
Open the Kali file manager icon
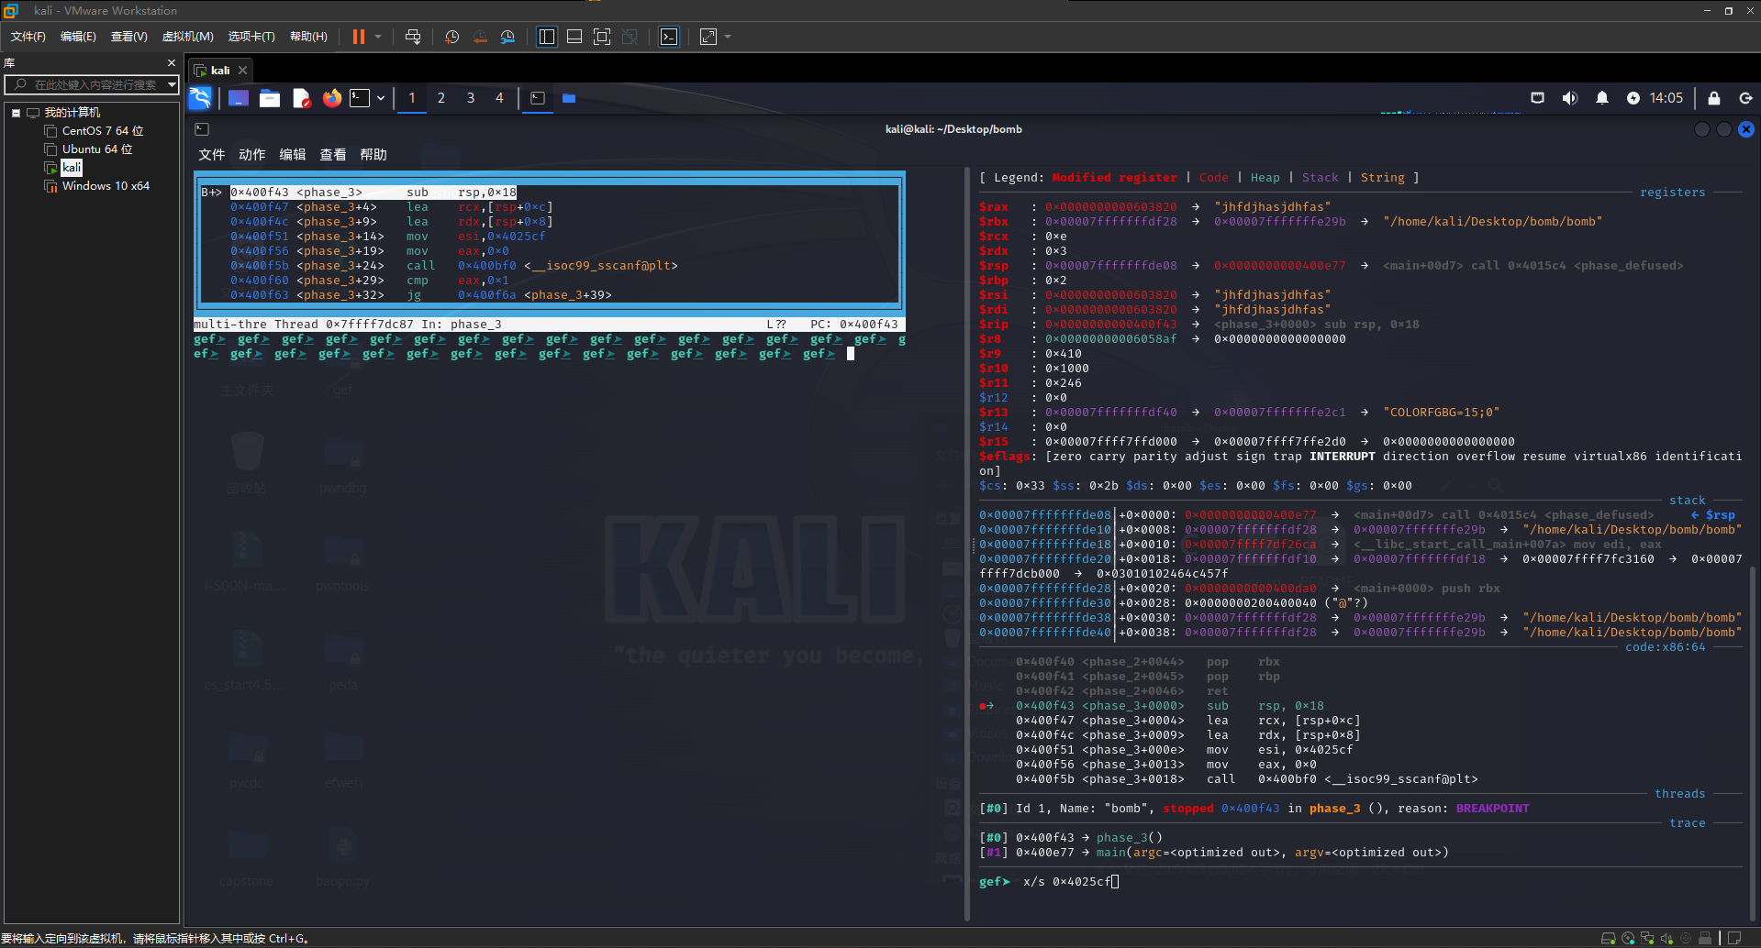tap(270, 98)
